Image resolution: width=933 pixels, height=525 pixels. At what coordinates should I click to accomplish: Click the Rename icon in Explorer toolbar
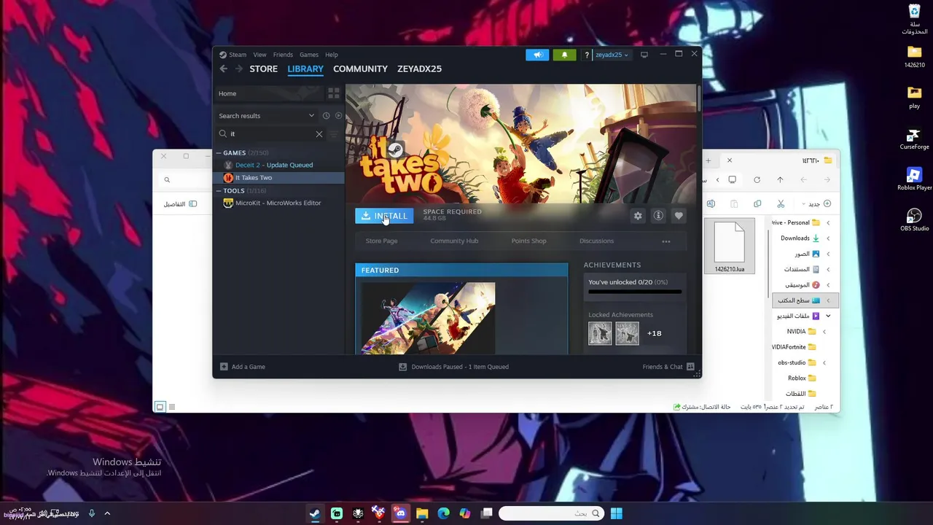711,204
